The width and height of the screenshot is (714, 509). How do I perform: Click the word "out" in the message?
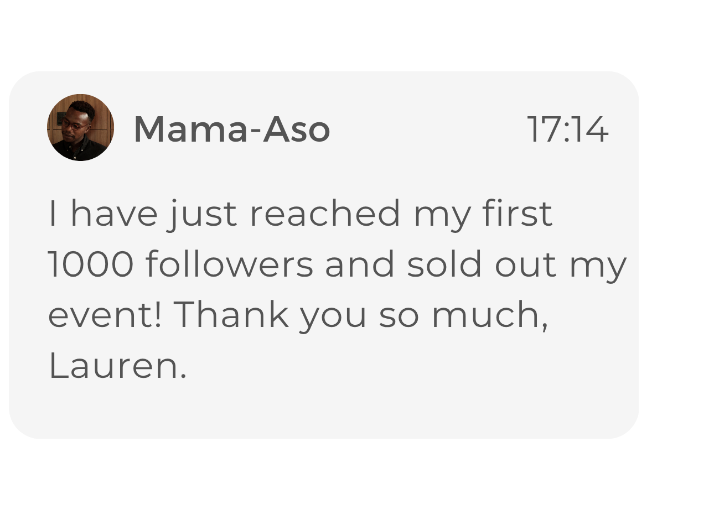(525, 264)
